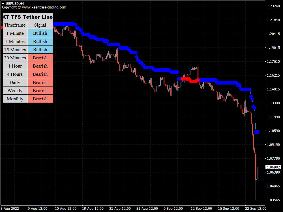Click the GBPUSD,H4 chart title
This screenshot has height=212, width=283.
(x=15, y=3)
